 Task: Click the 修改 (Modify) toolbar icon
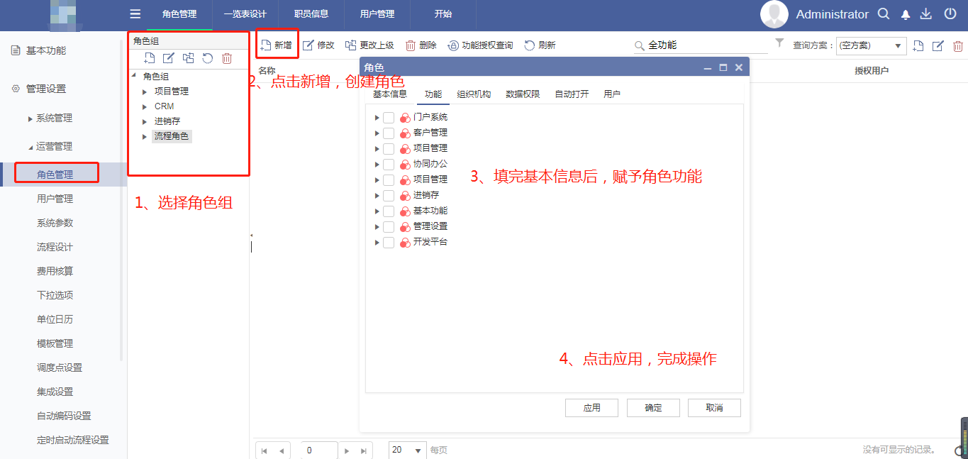click(318, 44)
